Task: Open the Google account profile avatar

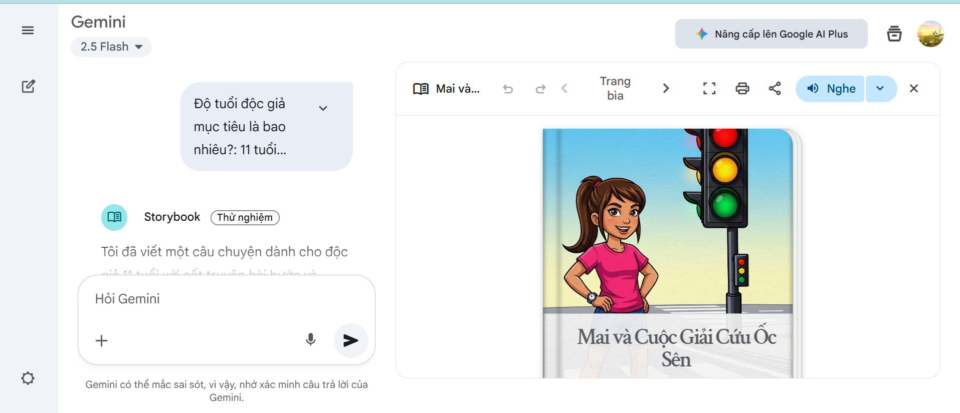Action: [x=930, y=34]
